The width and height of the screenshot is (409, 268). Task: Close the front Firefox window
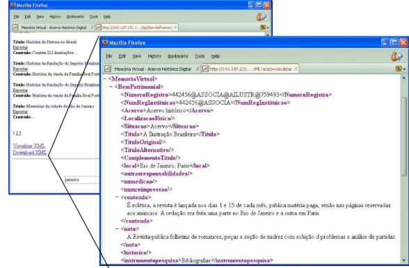tap(403, 42)
